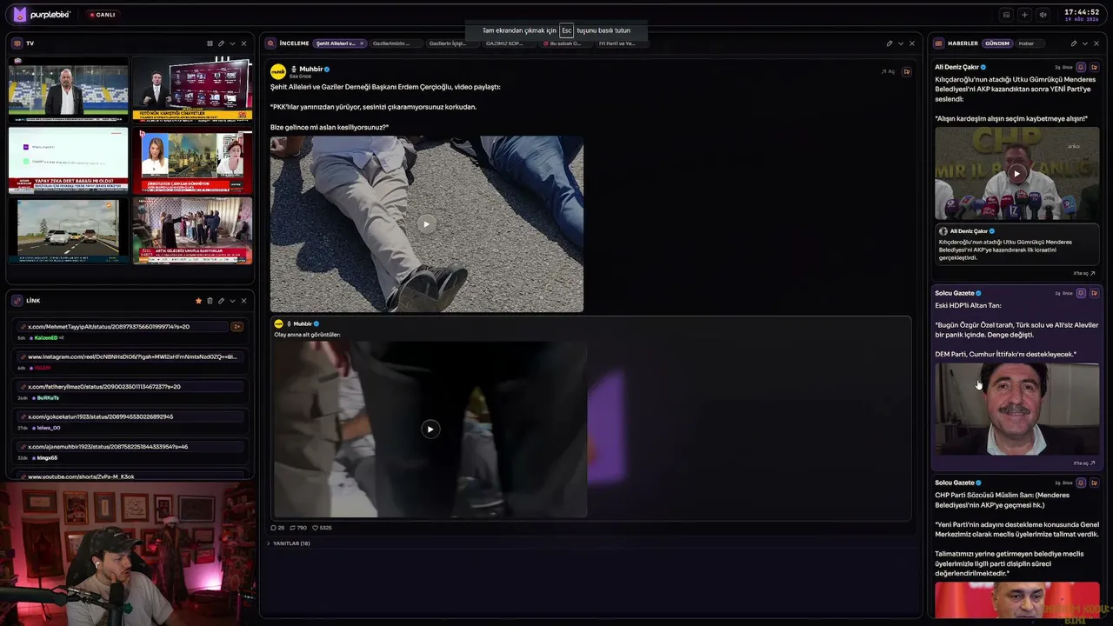Click the TV panel icon
This screenshot has width=1113, height=626.
[17, 43]
